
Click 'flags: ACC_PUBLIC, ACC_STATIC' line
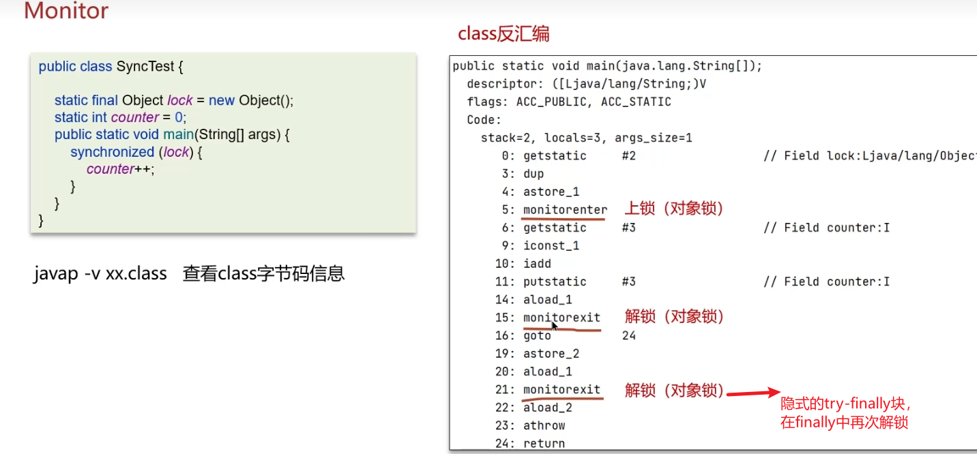coord(568,102)
